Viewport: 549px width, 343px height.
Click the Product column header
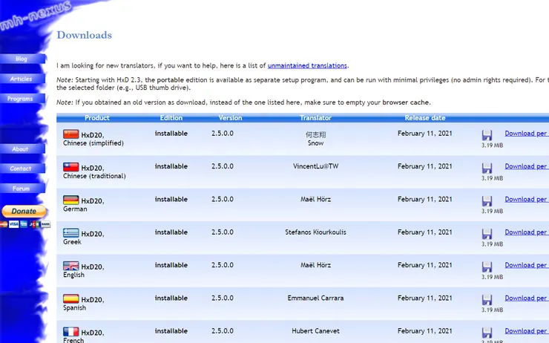pos(97,118)
